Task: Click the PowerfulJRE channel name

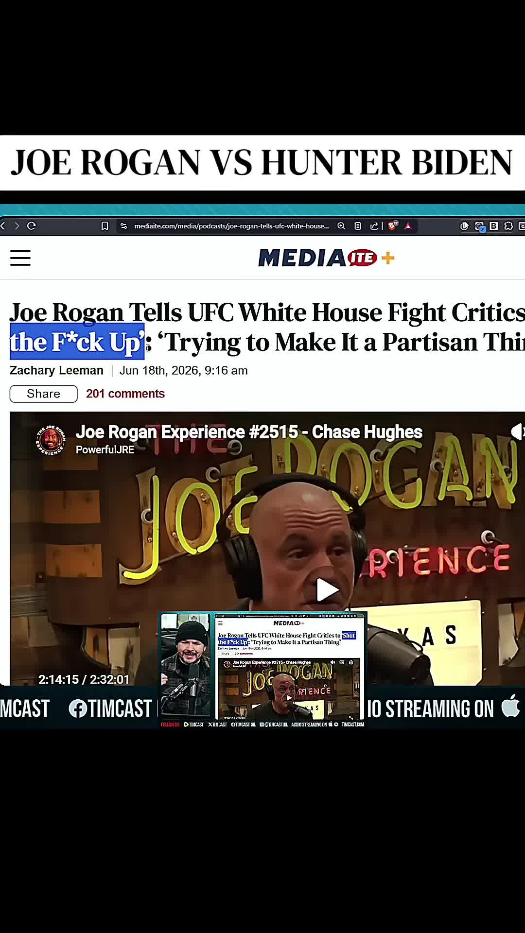Action: point(105,450)
